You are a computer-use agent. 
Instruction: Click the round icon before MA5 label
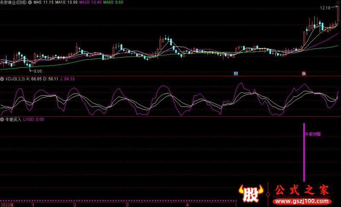(x=29, y=3)
